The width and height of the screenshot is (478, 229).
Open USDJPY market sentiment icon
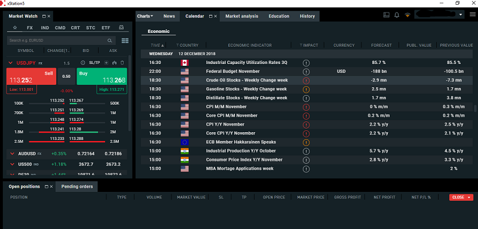(114, 63)
